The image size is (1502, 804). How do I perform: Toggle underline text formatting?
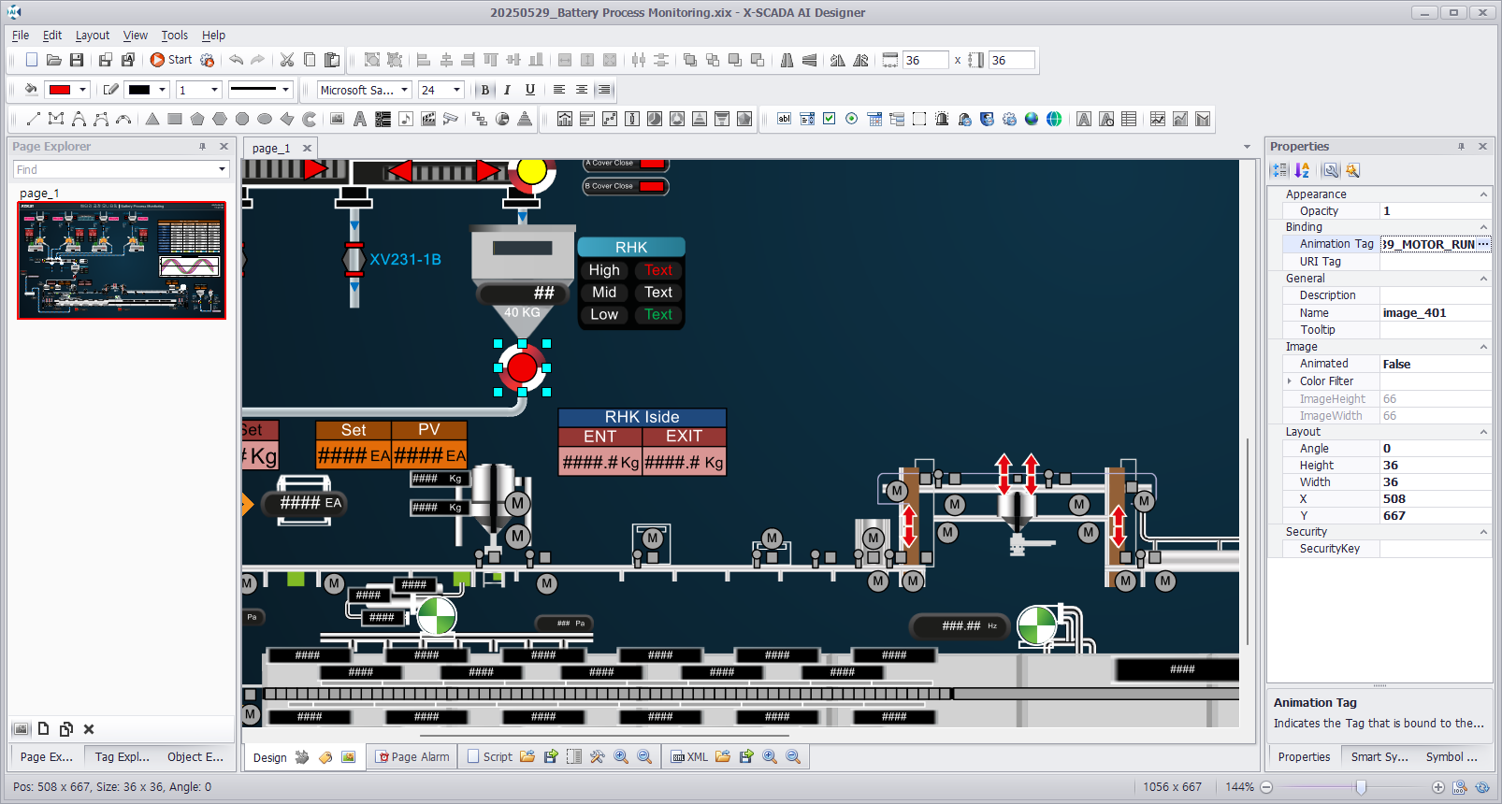tap(530, 90)
